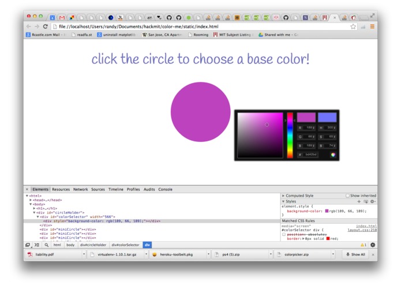The image size is (401, 285).
Task: Click the hue slider strip in picker
Action: pyautogui.click(x=290, y=135)
